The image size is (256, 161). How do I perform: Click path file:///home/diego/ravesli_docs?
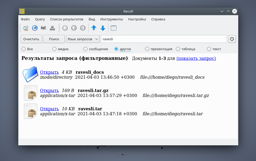click(x=172, y=77)
